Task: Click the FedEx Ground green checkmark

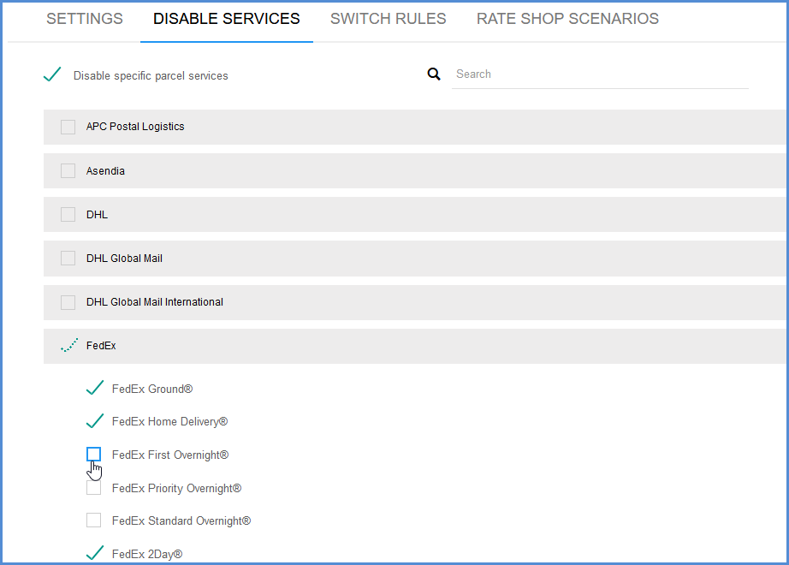Action: point(94,387)
